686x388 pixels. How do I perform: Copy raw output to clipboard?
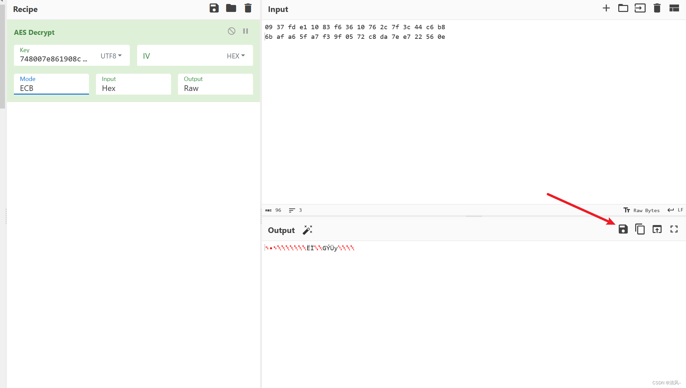(640, 229)
